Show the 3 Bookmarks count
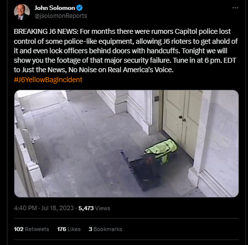 [x=106, y=229]
